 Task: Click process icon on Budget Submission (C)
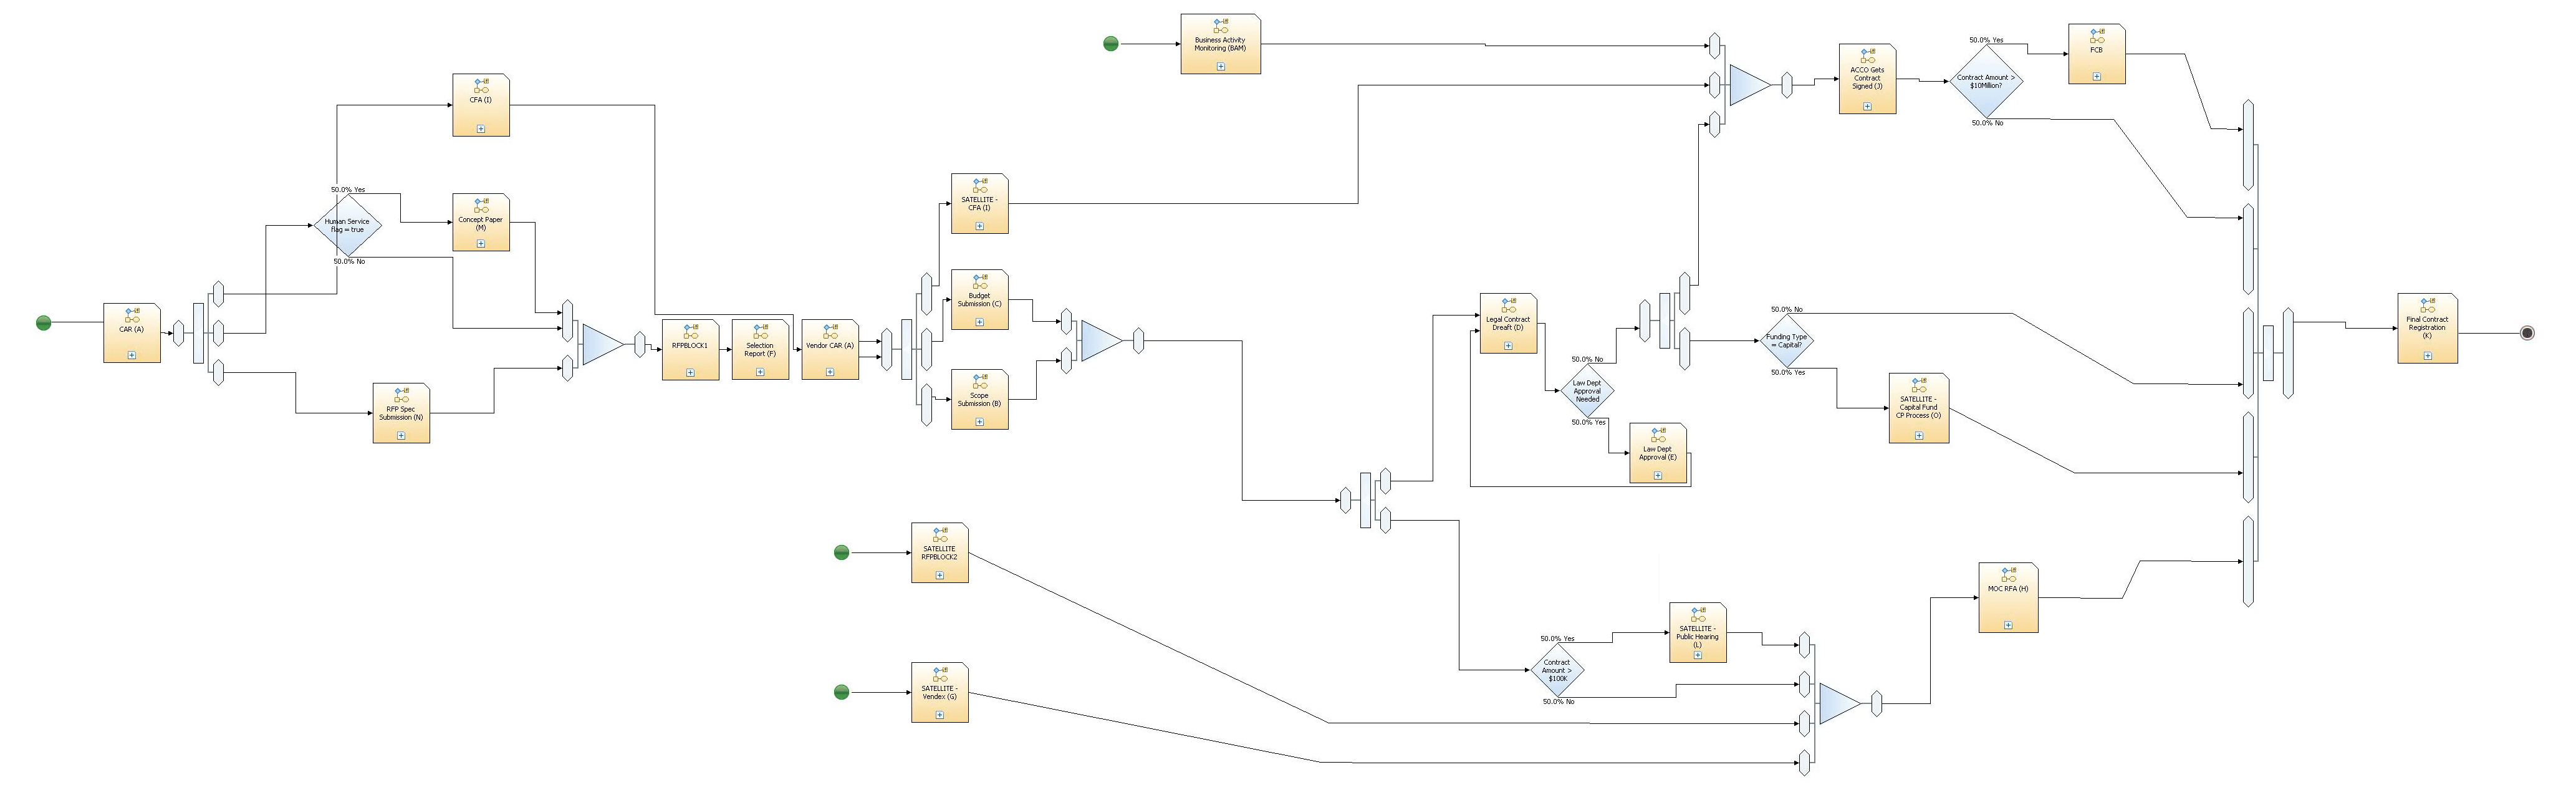click(x=979, y=280)
